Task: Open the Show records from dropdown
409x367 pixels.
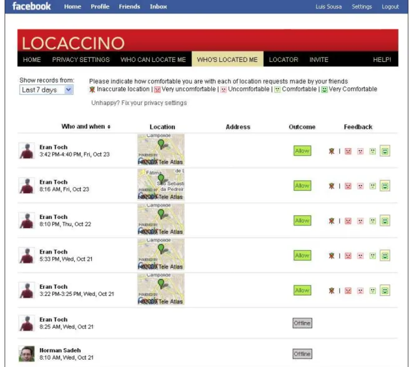Action: coord(46,90)
